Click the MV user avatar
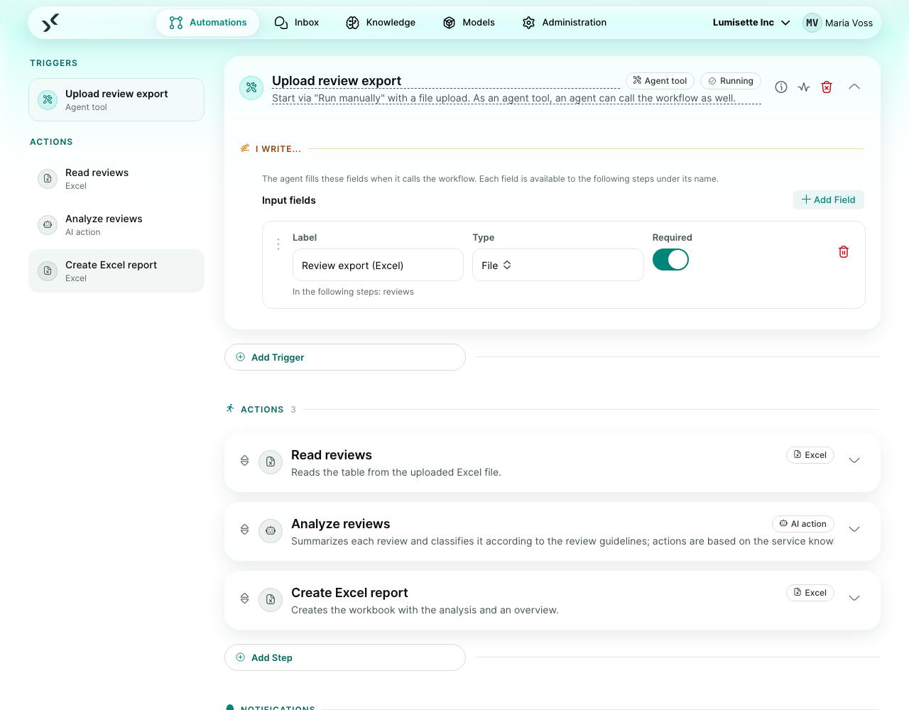The image size is (909, 710). 812,23
